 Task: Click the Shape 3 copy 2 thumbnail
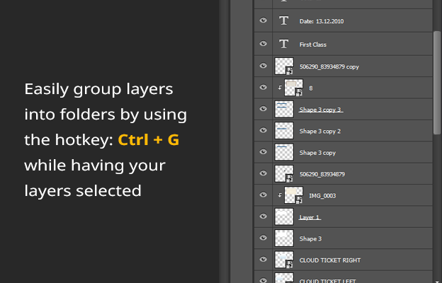[284, 131]
